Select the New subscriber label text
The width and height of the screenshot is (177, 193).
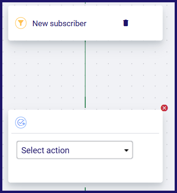pyautogui.click(x=59, y=23)
